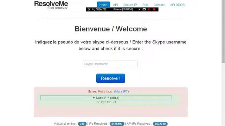Click the Bienvenue / Welcome heading

coord(111,29)
